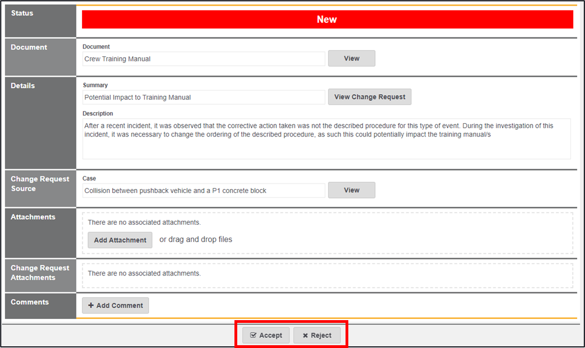This screenshot has width=585, height=348.
Task: Click the Crew Training Manual document field
Action: click(x=203, y=59)
